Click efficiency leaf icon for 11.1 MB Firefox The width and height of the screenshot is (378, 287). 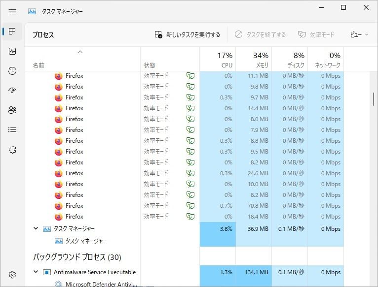(x=190, y=76)
